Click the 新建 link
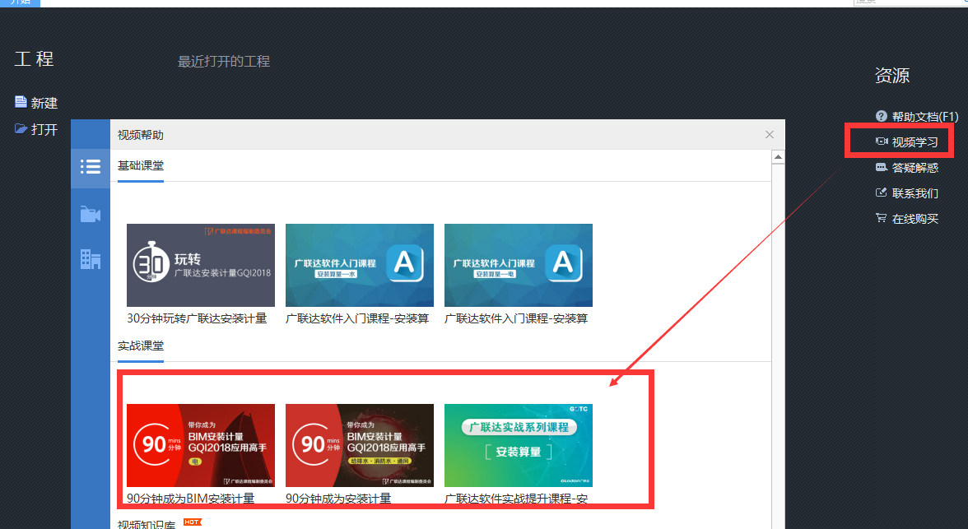 pyautogui.click(x=44, y=103)
